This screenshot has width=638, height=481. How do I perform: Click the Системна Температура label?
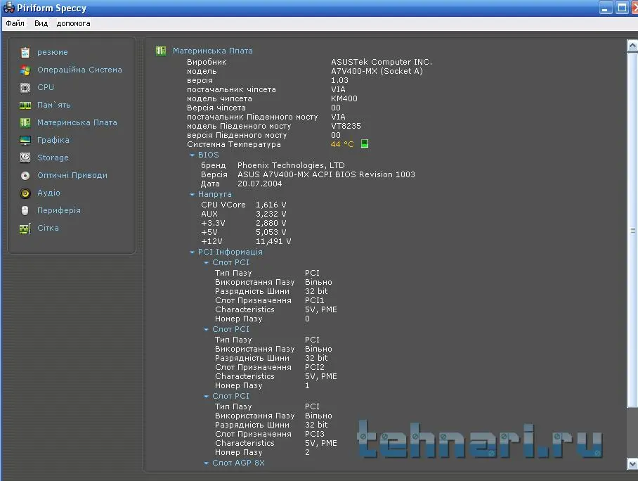tap(233, 144)
